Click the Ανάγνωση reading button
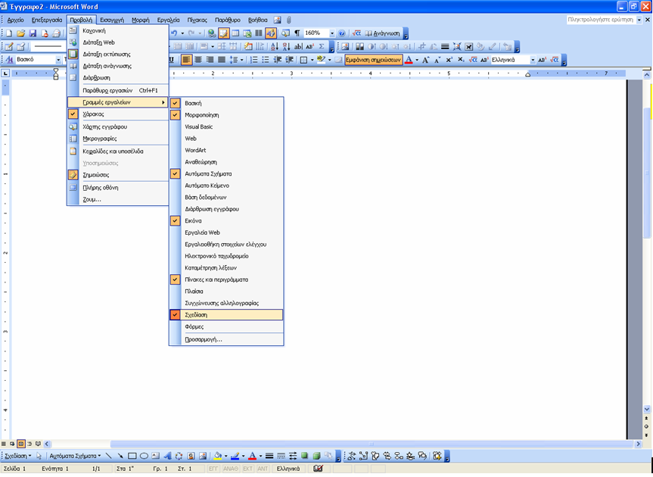Image resolution: width=653 pixels, height=477 pixels. 382,33
